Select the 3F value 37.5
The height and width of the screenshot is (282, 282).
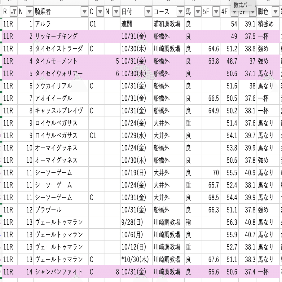(x=248, y=36)
